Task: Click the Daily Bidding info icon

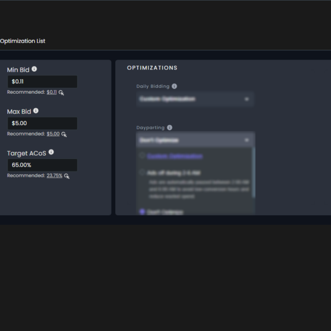Action: click(x=174, y=86)
